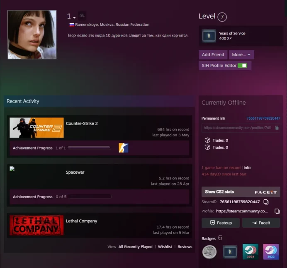Copy the permanent link via clipboard icon
Screen dimensions: 287x268
pyautogui.click(x=277, y=128)
